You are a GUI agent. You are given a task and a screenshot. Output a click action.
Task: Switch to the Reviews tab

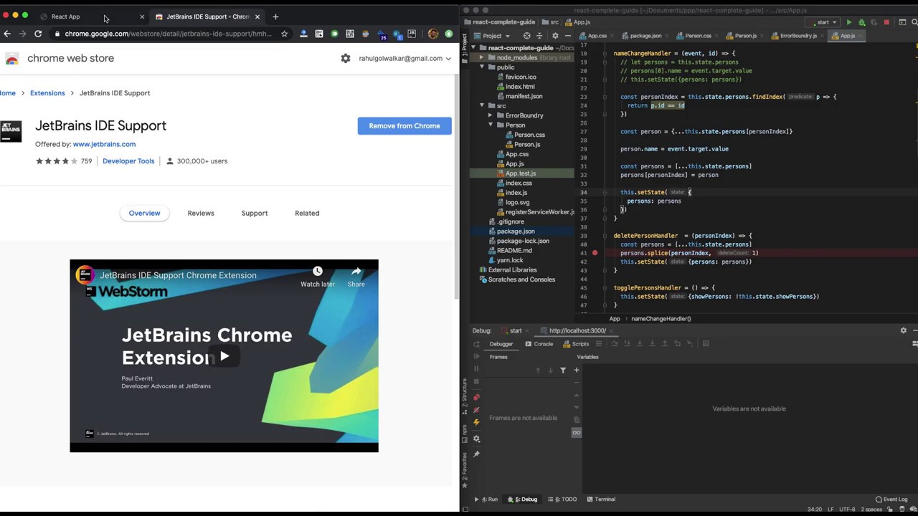pyautogui.click(x=201, y=213)
